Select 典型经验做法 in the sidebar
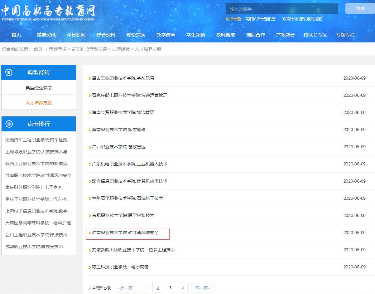375x294 pixels. pyautogui.click(x=39, y=88)
